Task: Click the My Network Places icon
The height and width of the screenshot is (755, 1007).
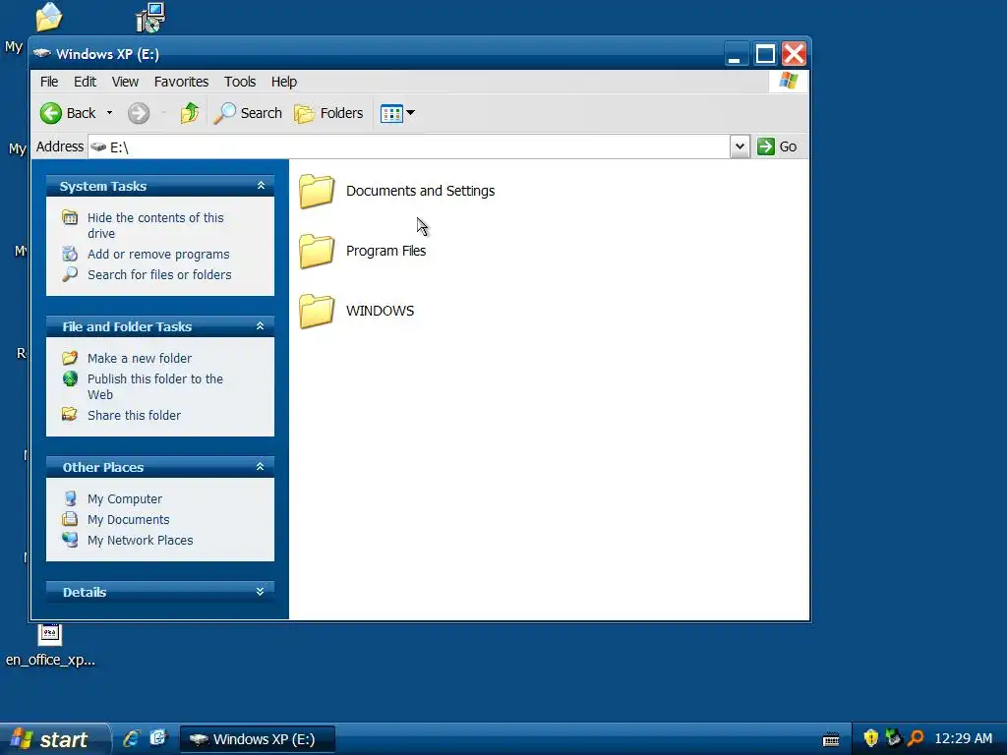Action: pyautogui.click(x=70, y=540)
